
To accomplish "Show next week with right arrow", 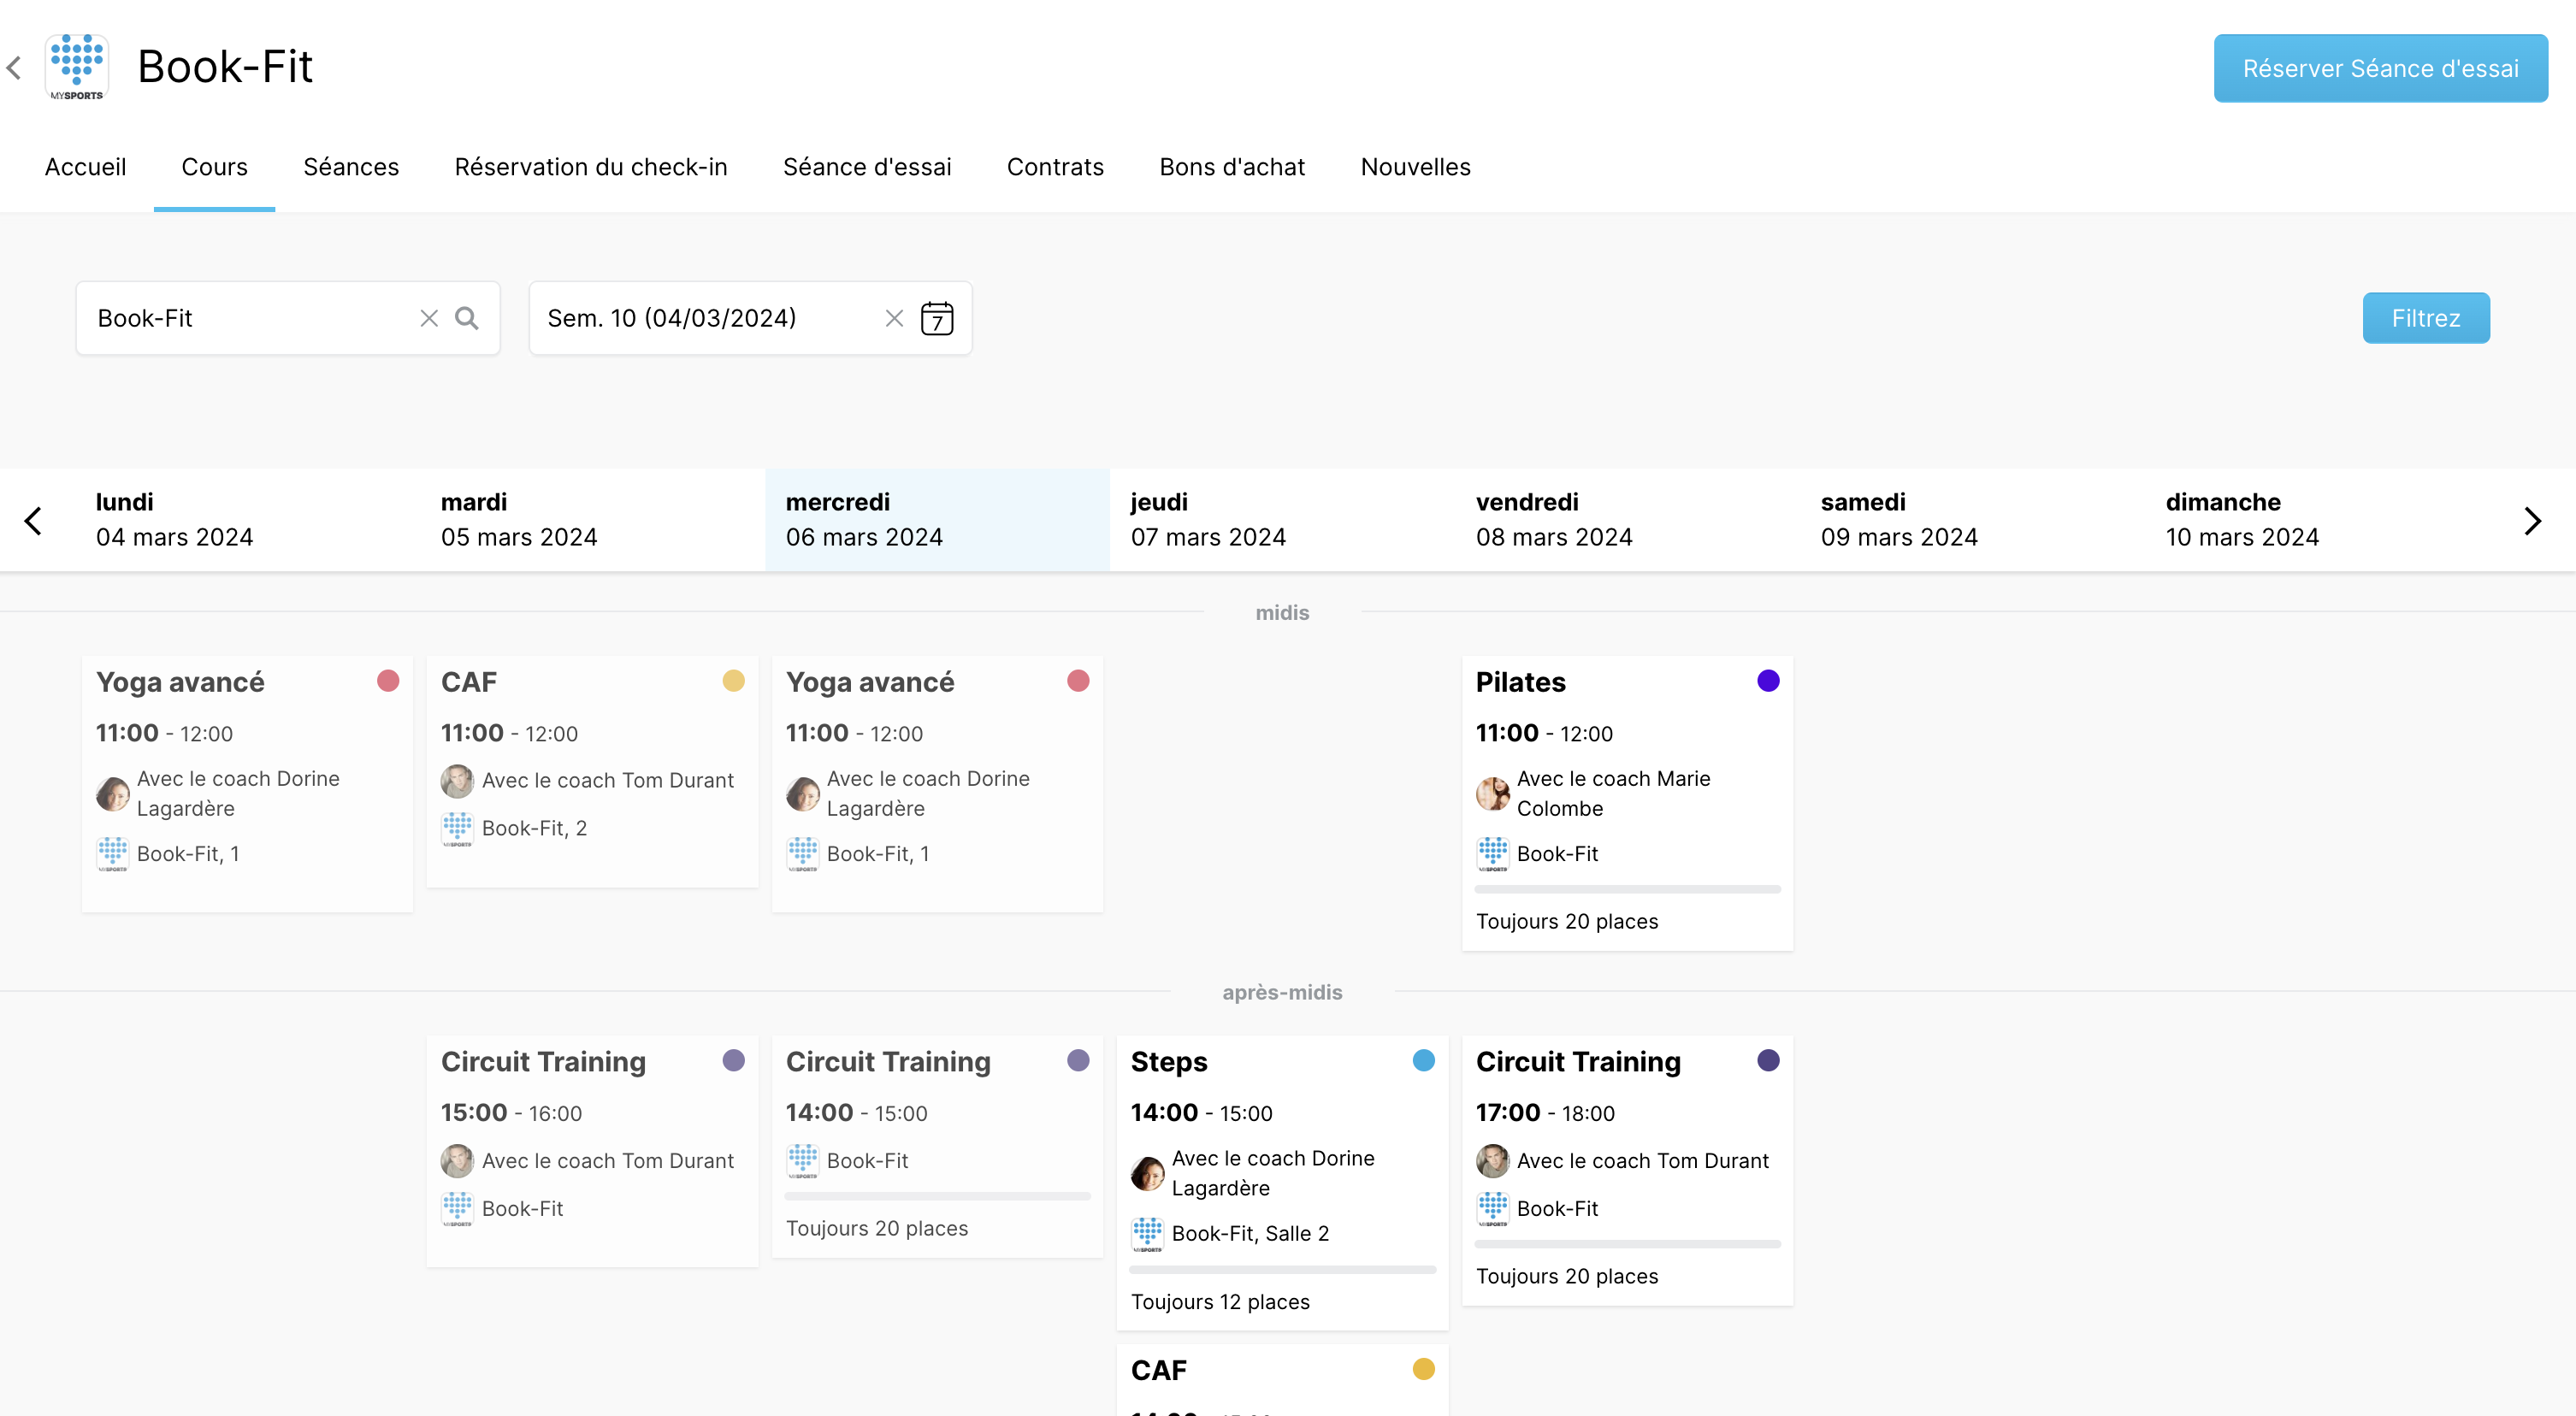I will point(2532,520).
